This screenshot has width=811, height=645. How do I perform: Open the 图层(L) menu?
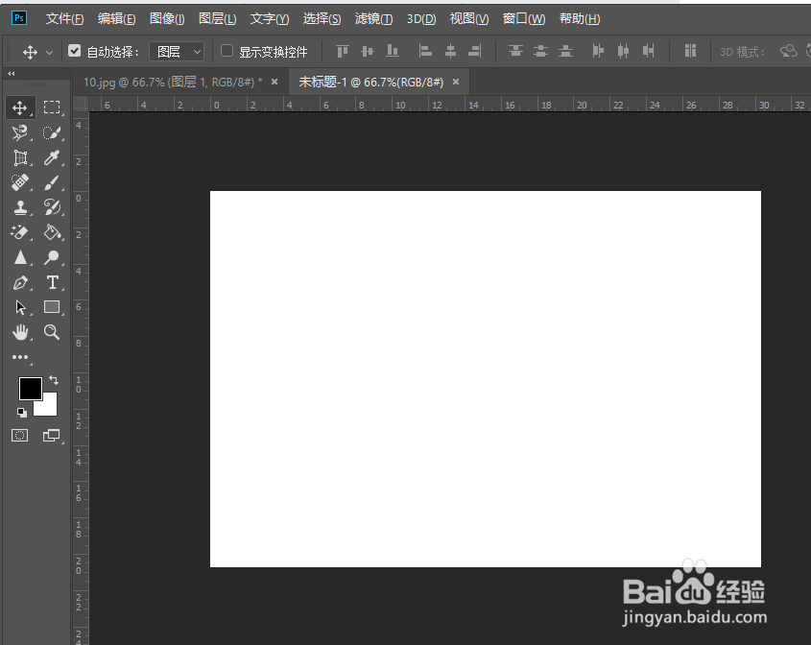coord(217,19)
